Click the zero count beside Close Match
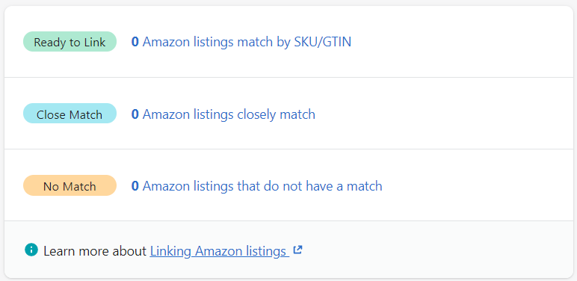 135,114
